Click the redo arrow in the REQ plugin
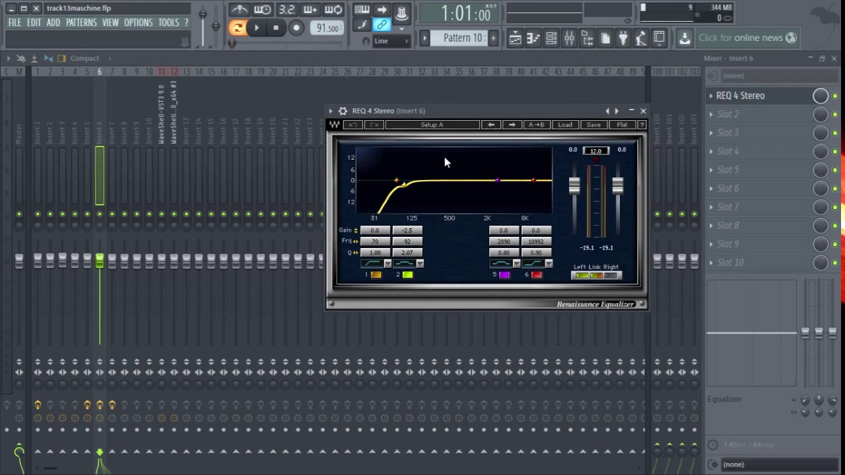 point(374,125)
